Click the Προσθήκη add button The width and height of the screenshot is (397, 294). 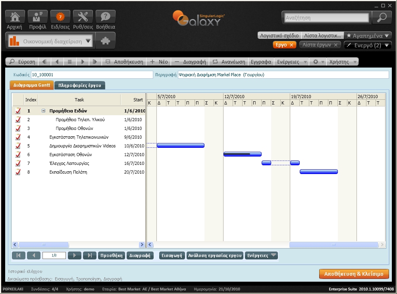pyautogui.click(x=112, y=255)
